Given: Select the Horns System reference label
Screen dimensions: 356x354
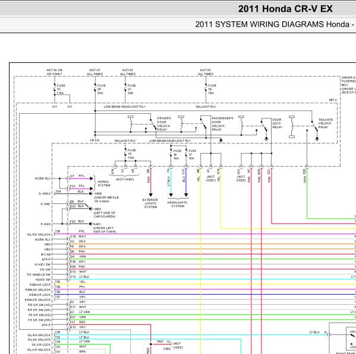Looking at the screenshot, I should click(104, 183).
